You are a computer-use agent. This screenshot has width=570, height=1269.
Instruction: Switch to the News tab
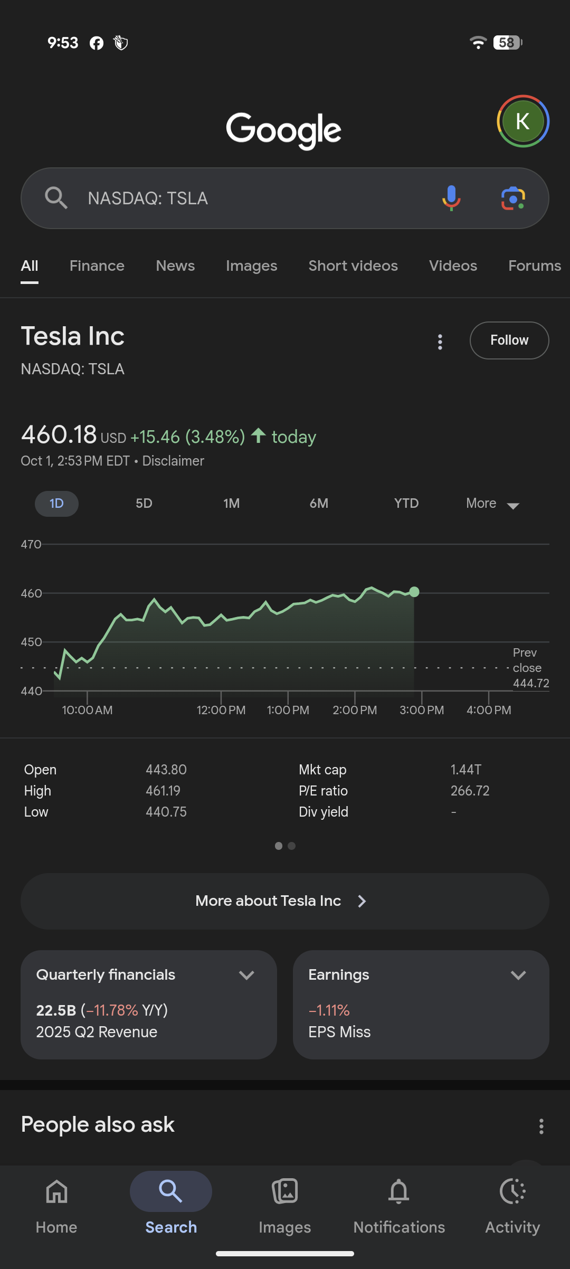point(175,266)
